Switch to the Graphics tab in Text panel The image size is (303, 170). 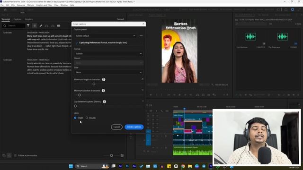(x=29, y=19)
